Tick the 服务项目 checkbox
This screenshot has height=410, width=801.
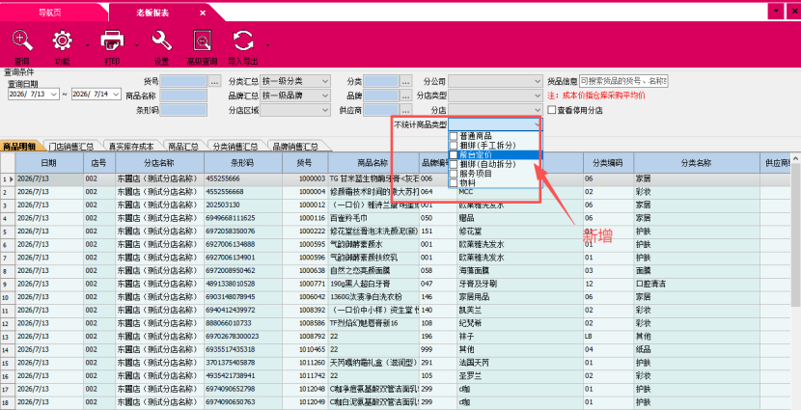click(x=454, y=173)
